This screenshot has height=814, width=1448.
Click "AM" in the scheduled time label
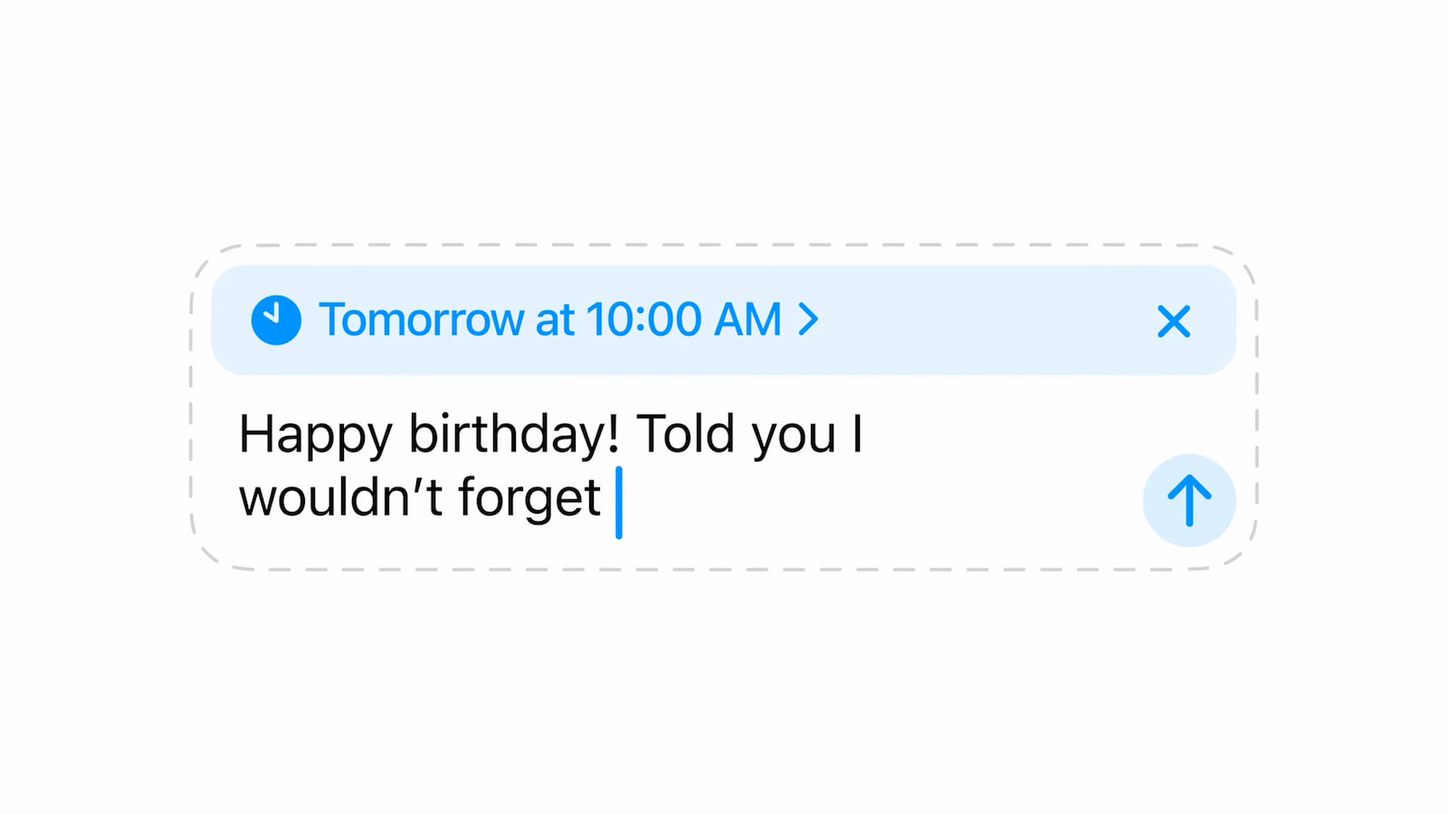tap(748, 320)
